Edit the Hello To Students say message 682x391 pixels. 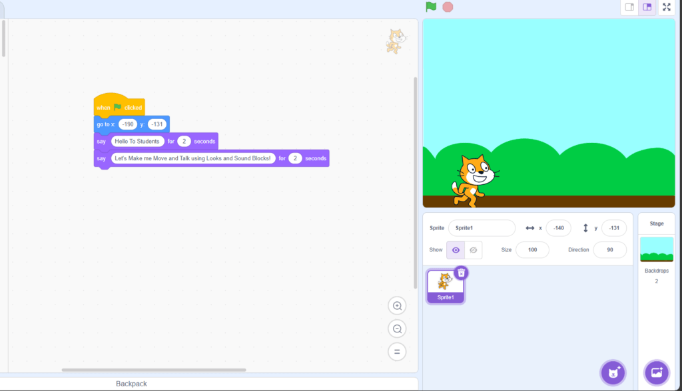coord(137,141)
